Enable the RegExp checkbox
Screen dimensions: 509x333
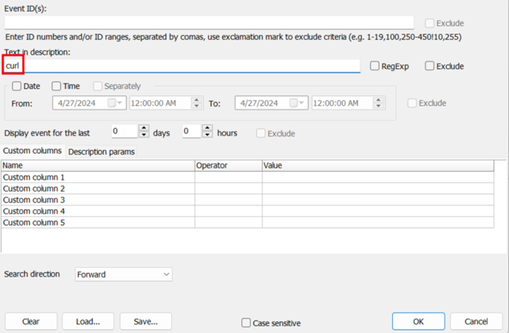pos(375,66)
